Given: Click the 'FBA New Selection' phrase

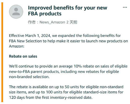Looking at the screenshot, I should point(25,41).
